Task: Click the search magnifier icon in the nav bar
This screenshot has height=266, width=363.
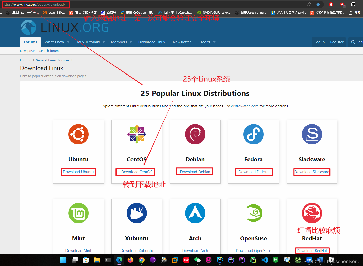Action: click(353, 42)
